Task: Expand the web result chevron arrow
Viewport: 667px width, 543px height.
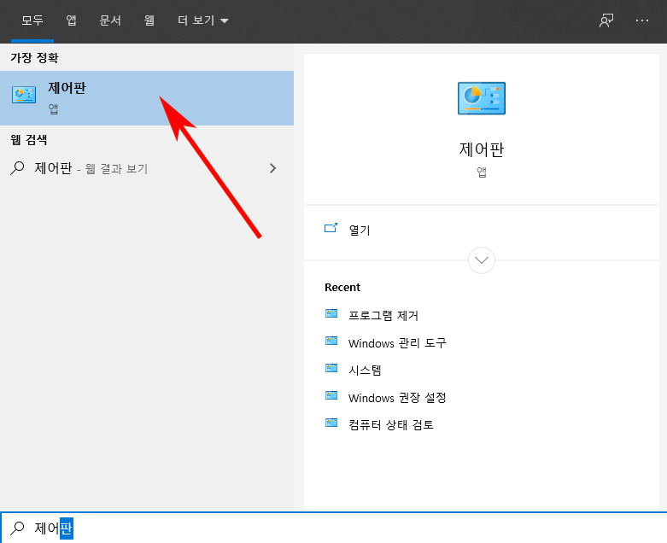Action: 273,168
